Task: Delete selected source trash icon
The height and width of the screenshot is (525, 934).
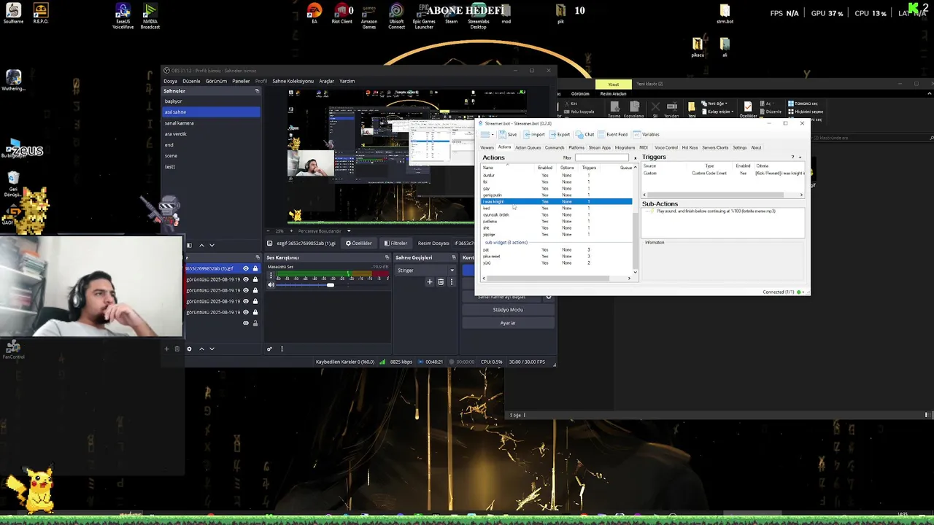Action: tap(177, 349)
